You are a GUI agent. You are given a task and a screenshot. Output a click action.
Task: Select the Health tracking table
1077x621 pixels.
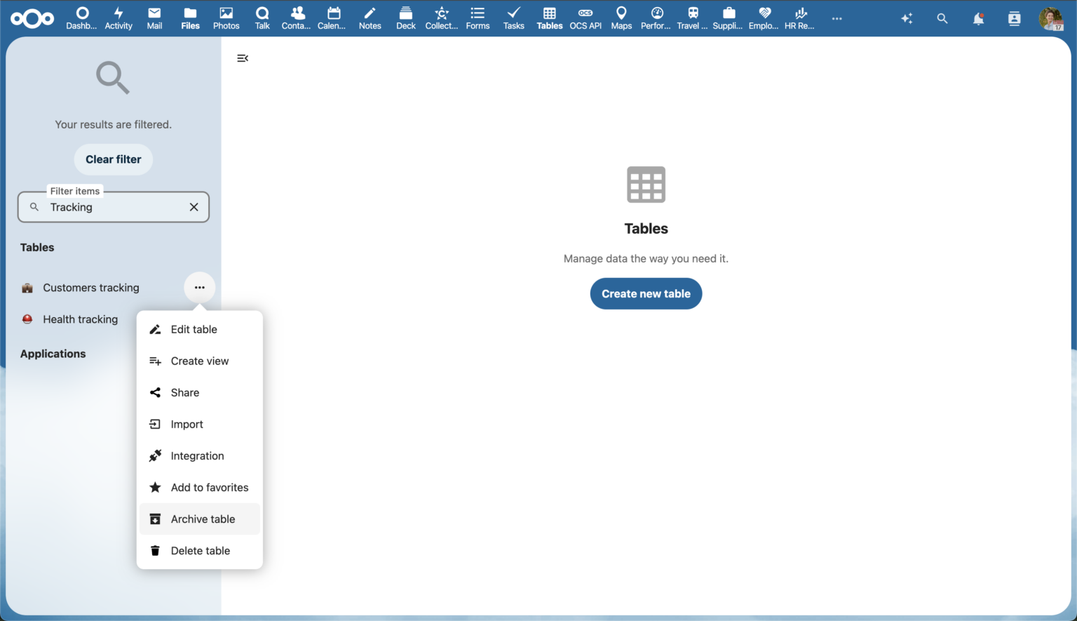click(80, 319)
